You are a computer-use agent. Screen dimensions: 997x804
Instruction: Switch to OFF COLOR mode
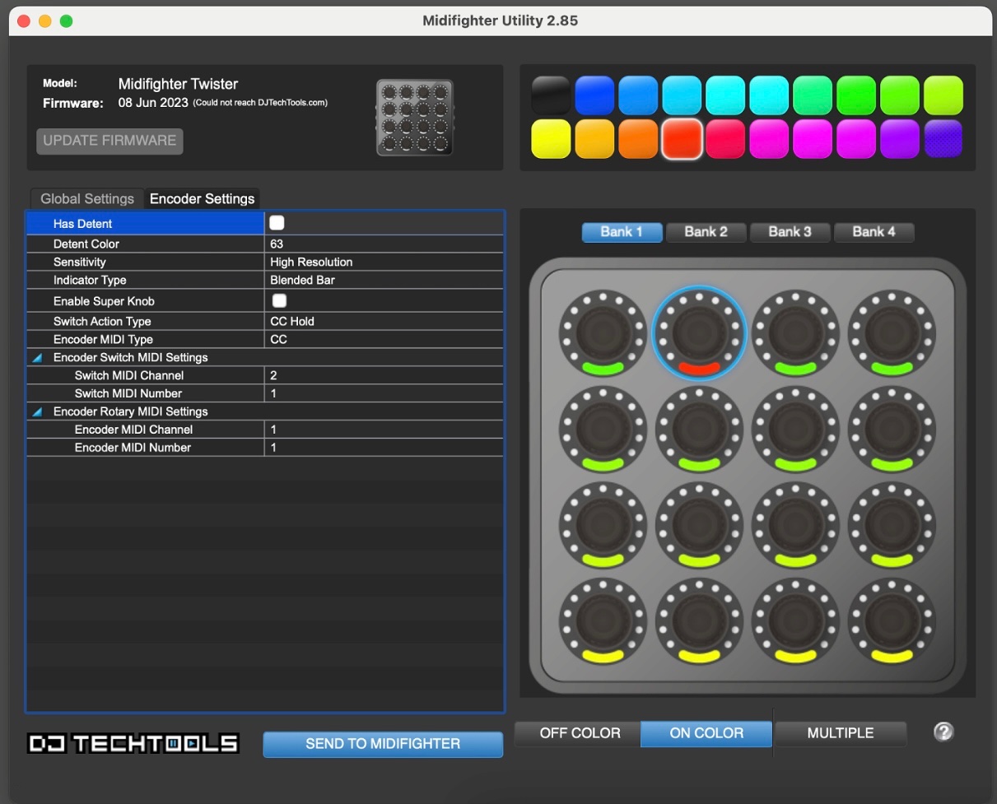click(x=580, y=733)
